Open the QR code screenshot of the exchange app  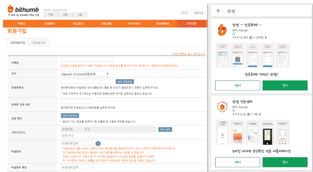click(x=237, y=56)
